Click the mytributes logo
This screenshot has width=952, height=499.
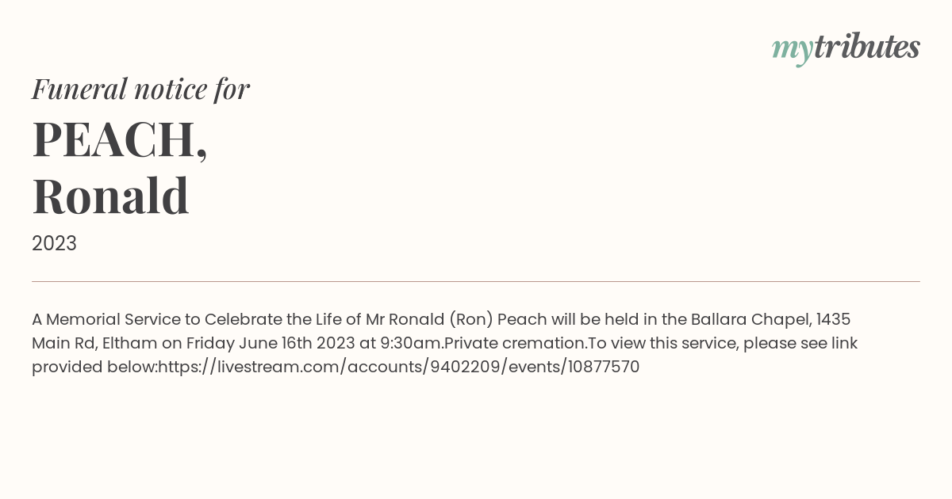pyautogui.click(x=846, y=48)
